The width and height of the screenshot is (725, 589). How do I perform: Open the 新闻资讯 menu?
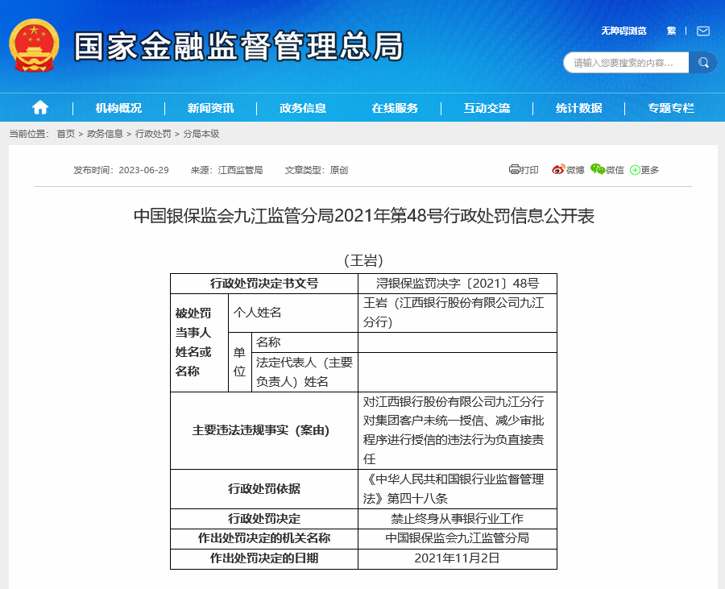[x=210, y=108]
